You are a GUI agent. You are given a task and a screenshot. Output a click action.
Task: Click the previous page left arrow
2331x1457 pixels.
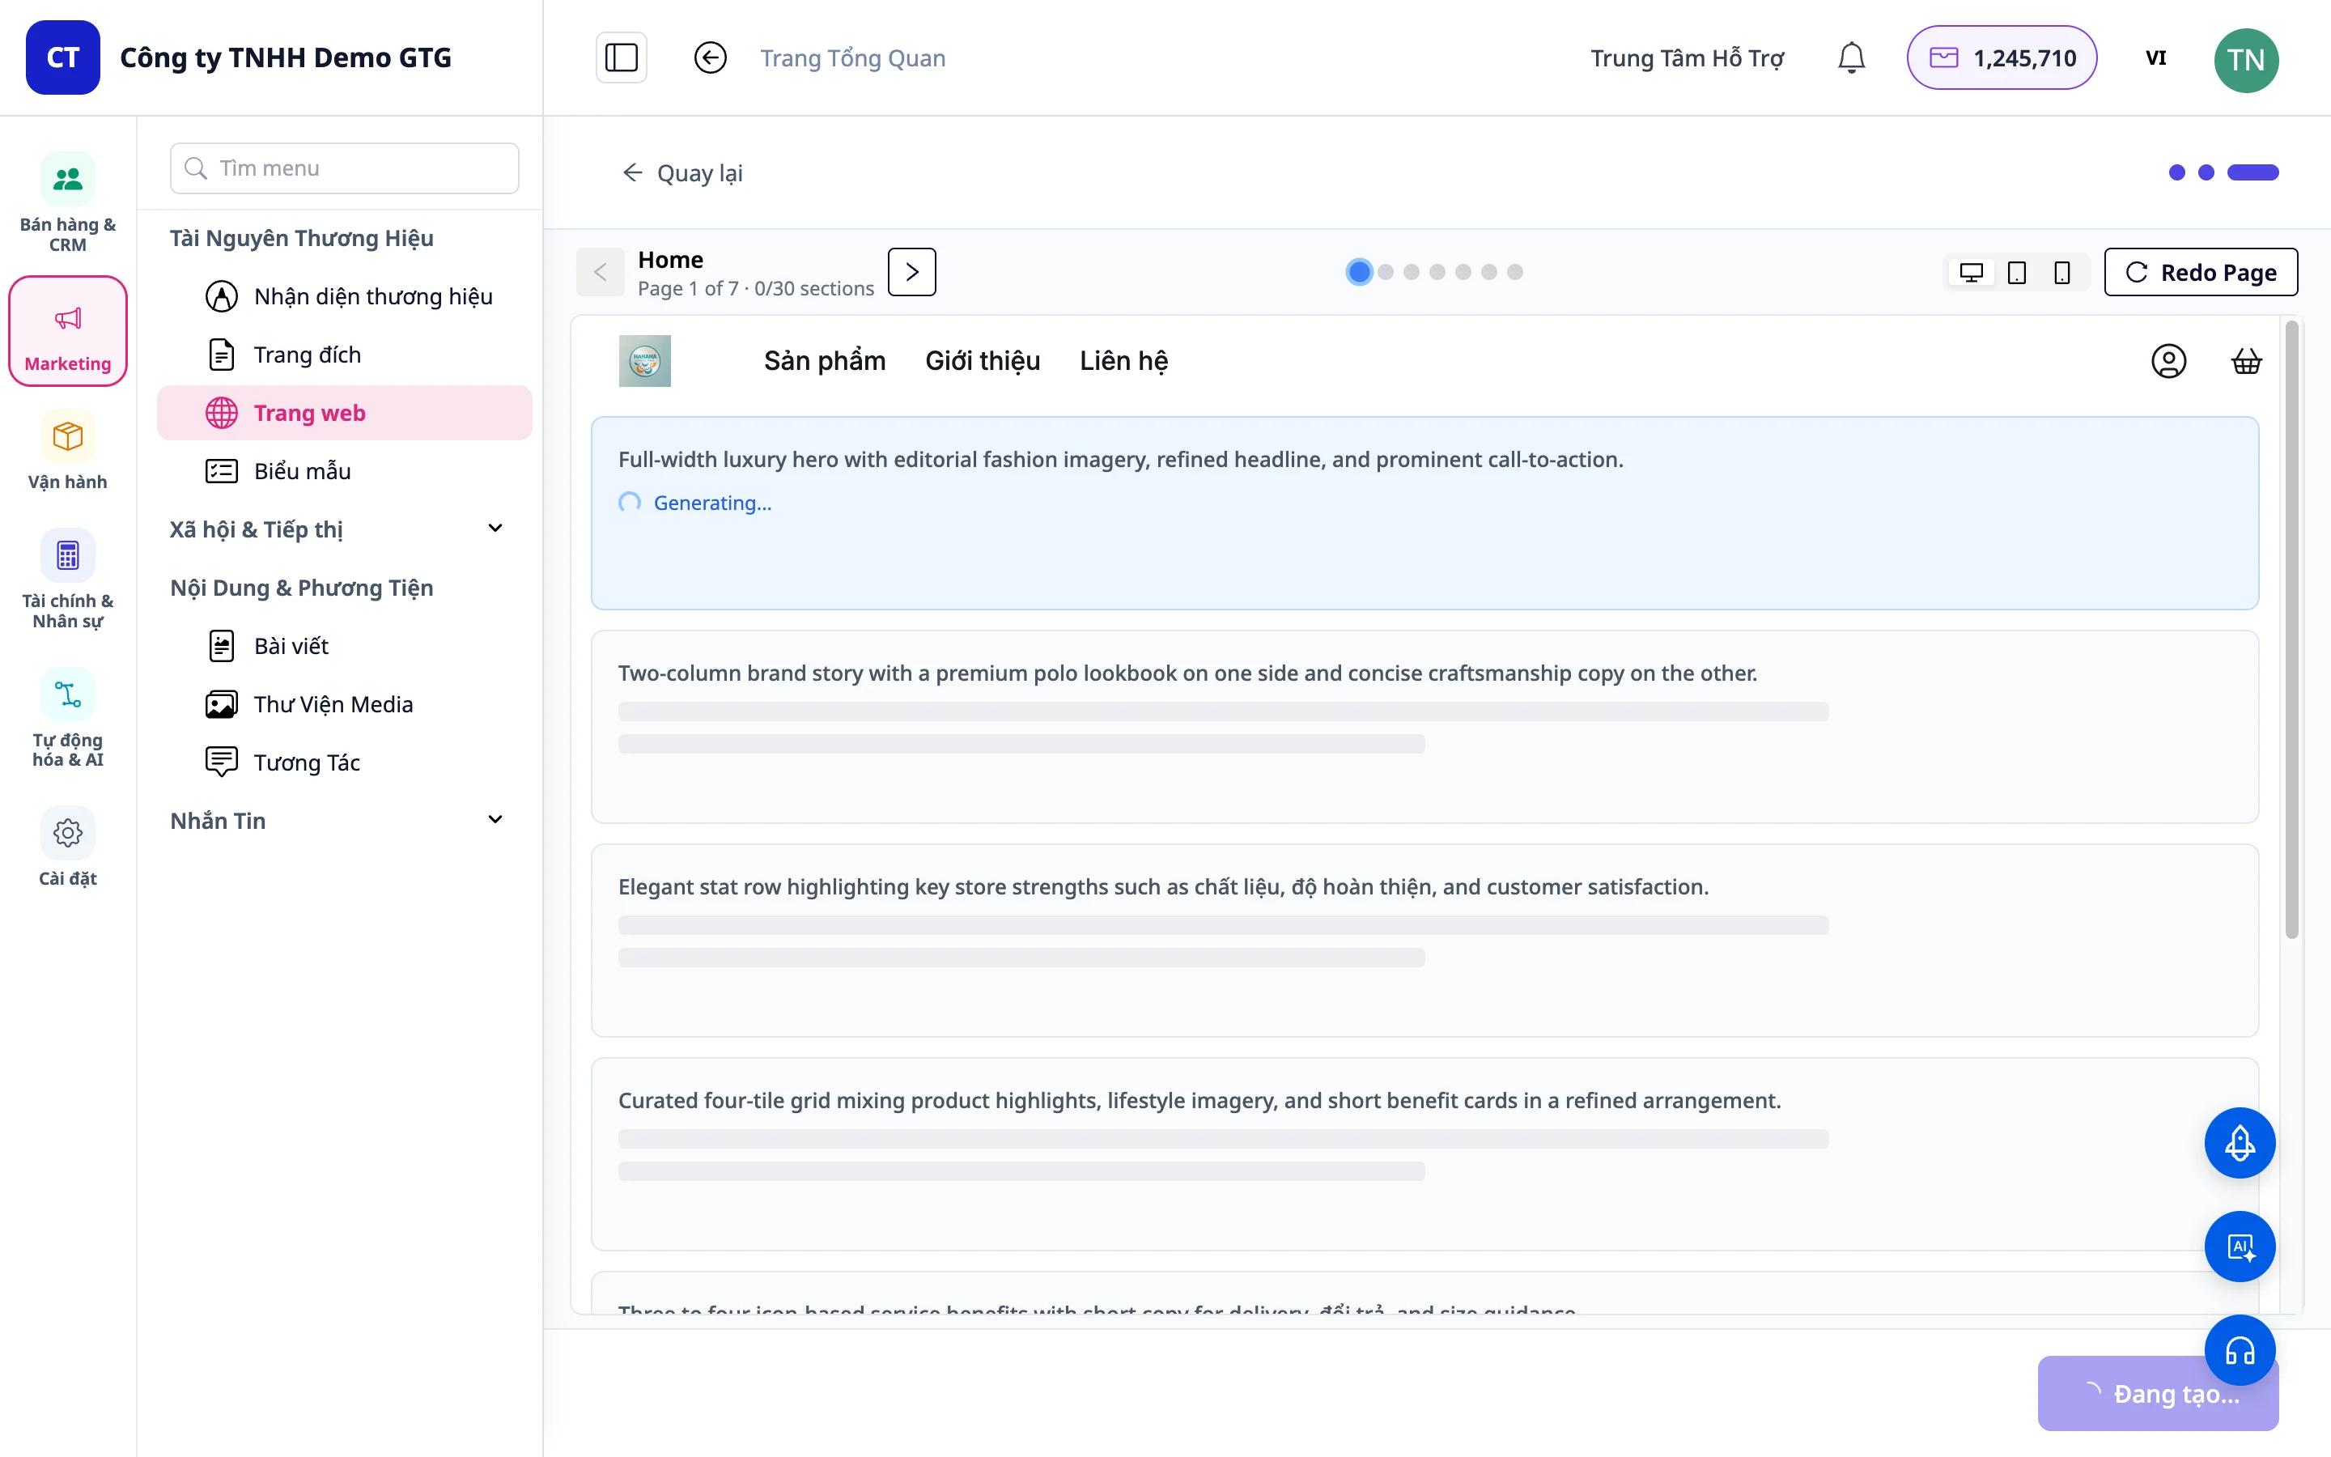click(600, 272)
